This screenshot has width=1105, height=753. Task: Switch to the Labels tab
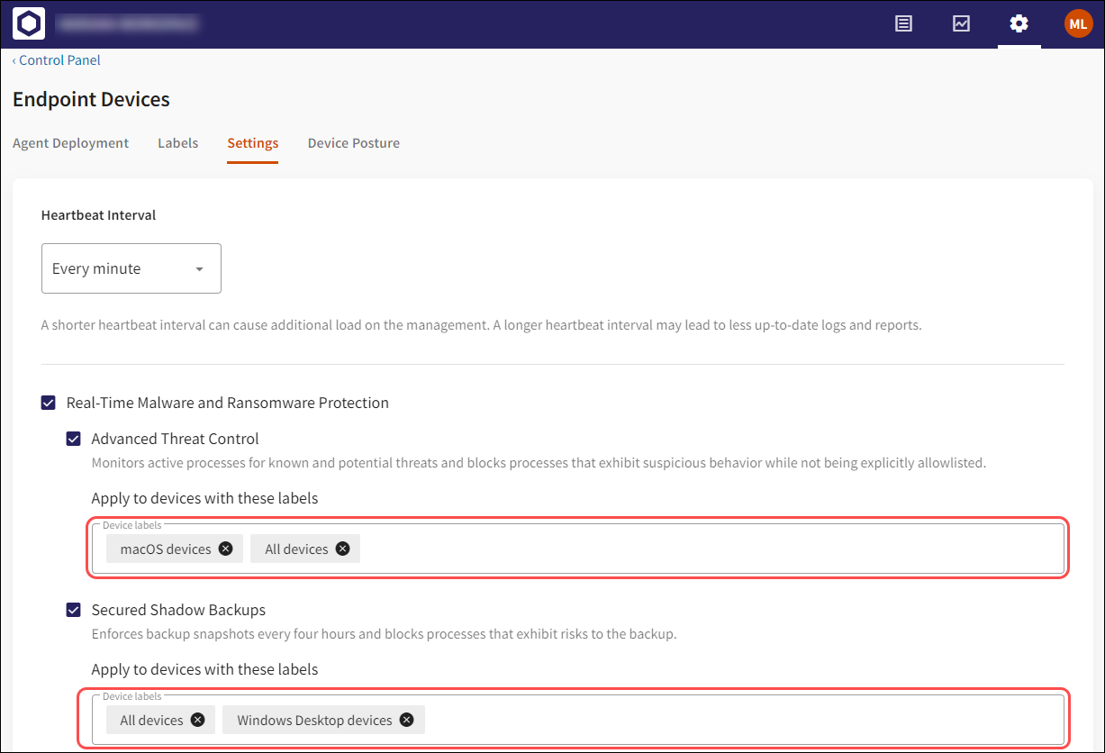click(x=177, y=143)
